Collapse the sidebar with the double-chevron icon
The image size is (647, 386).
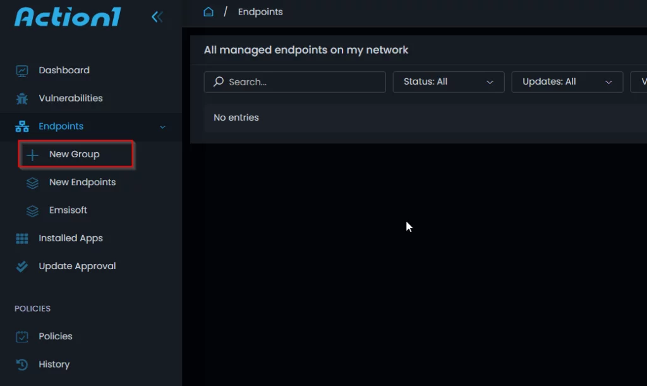pyautogui.click(x=157, y=17)
